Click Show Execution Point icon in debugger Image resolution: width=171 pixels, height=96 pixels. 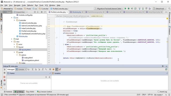29,69
